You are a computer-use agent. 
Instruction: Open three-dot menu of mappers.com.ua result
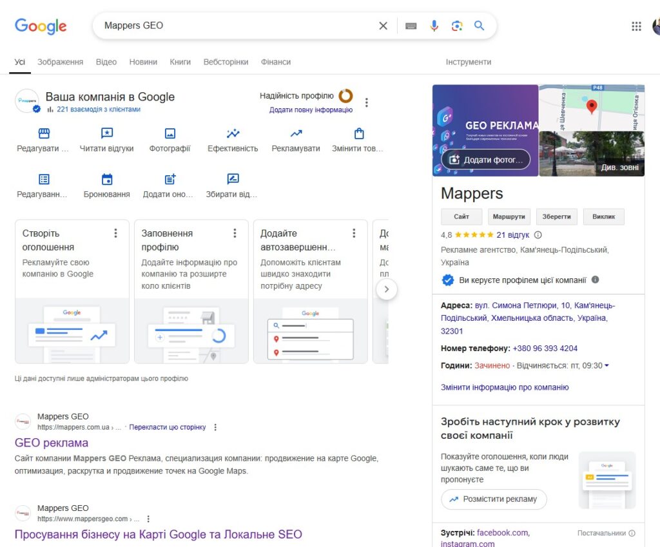coord(215,427)
